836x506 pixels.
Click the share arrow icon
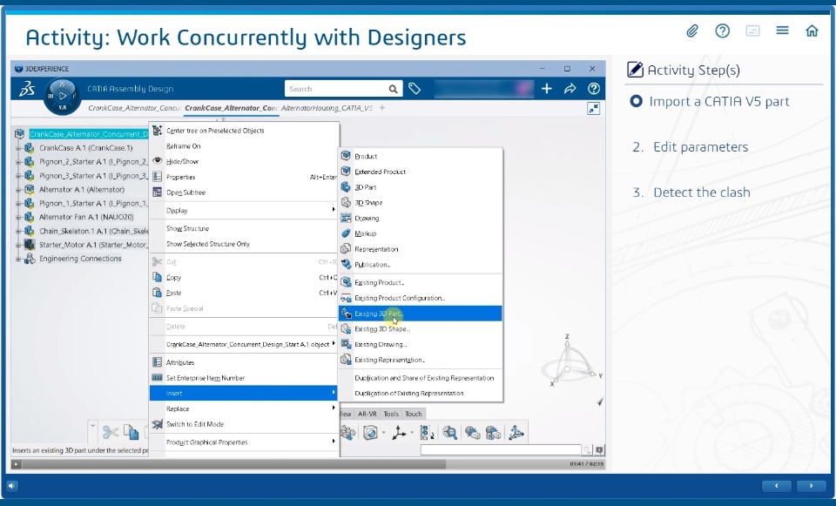coord(570,89)
